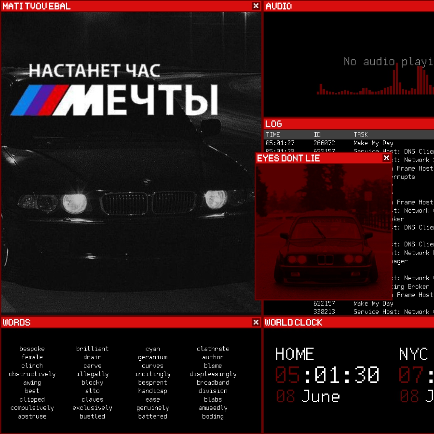Close the EYES DONT LIE window
Screen dimensions: 434x434
[386, 158]
